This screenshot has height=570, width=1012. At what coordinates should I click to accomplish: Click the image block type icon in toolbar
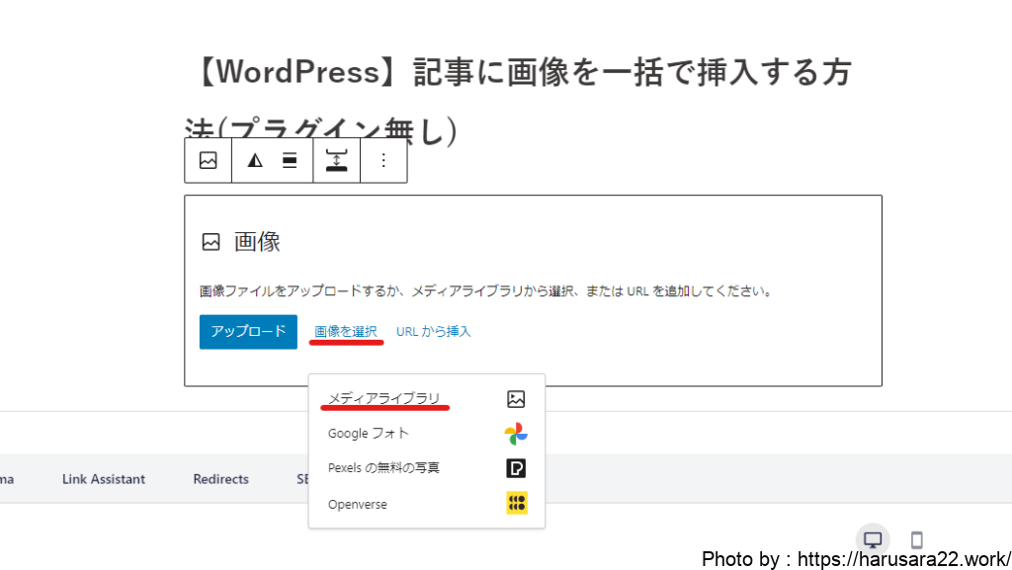coord(208,160)
